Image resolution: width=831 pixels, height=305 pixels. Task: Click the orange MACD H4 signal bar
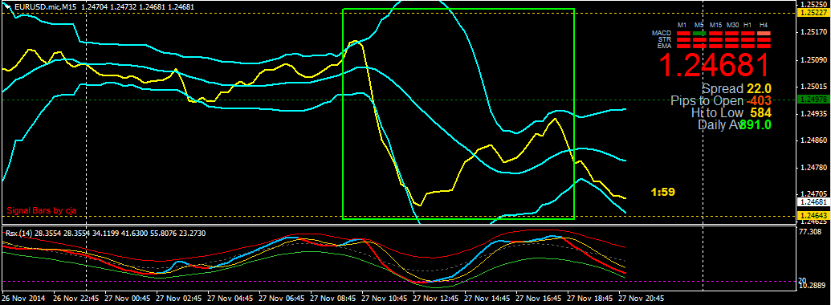tap(764, 34)
